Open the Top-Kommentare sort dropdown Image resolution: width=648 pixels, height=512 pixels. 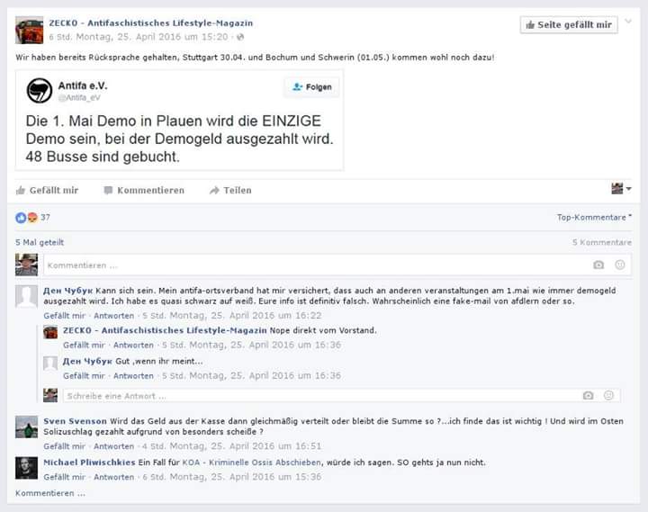594,218
